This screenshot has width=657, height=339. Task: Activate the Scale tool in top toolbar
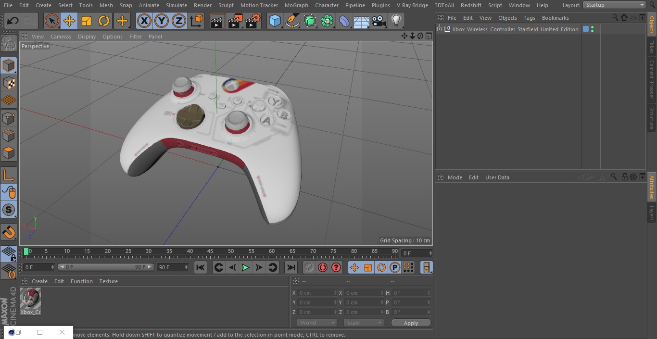(x=87, y=21)
